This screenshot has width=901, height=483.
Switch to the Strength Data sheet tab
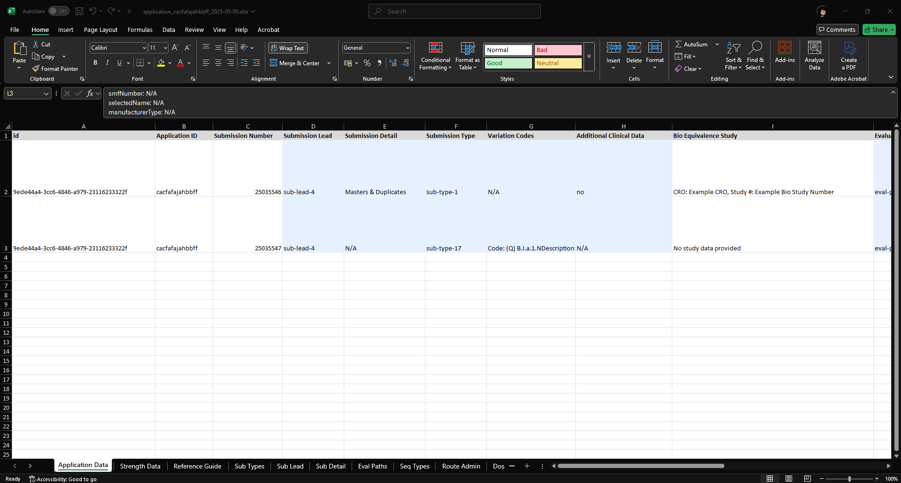coord(140,466)
